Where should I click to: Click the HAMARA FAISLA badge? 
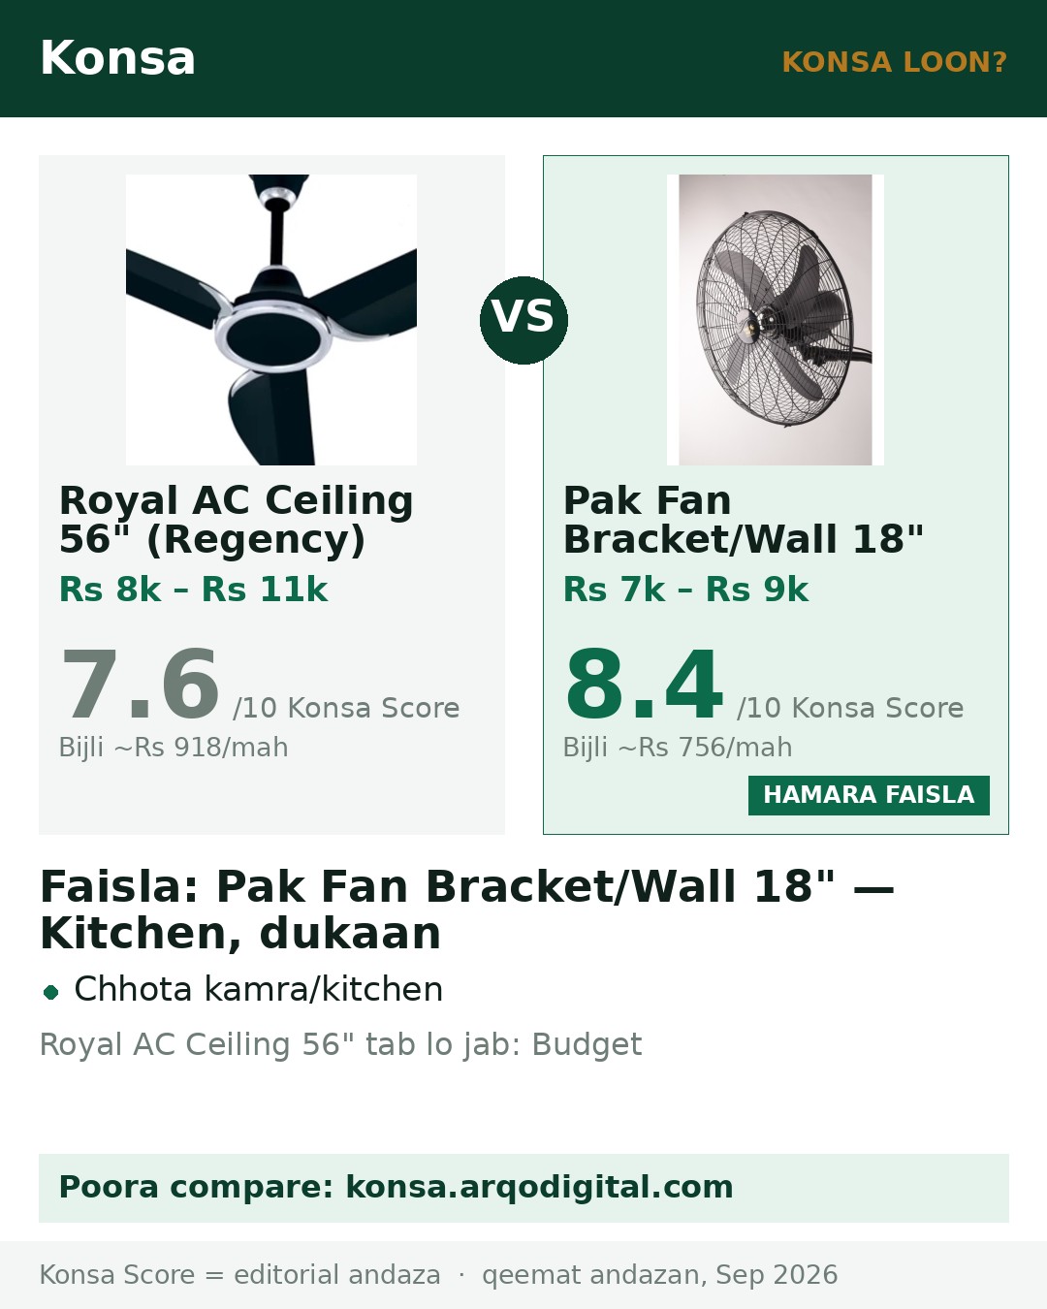(x=869, y=795)
